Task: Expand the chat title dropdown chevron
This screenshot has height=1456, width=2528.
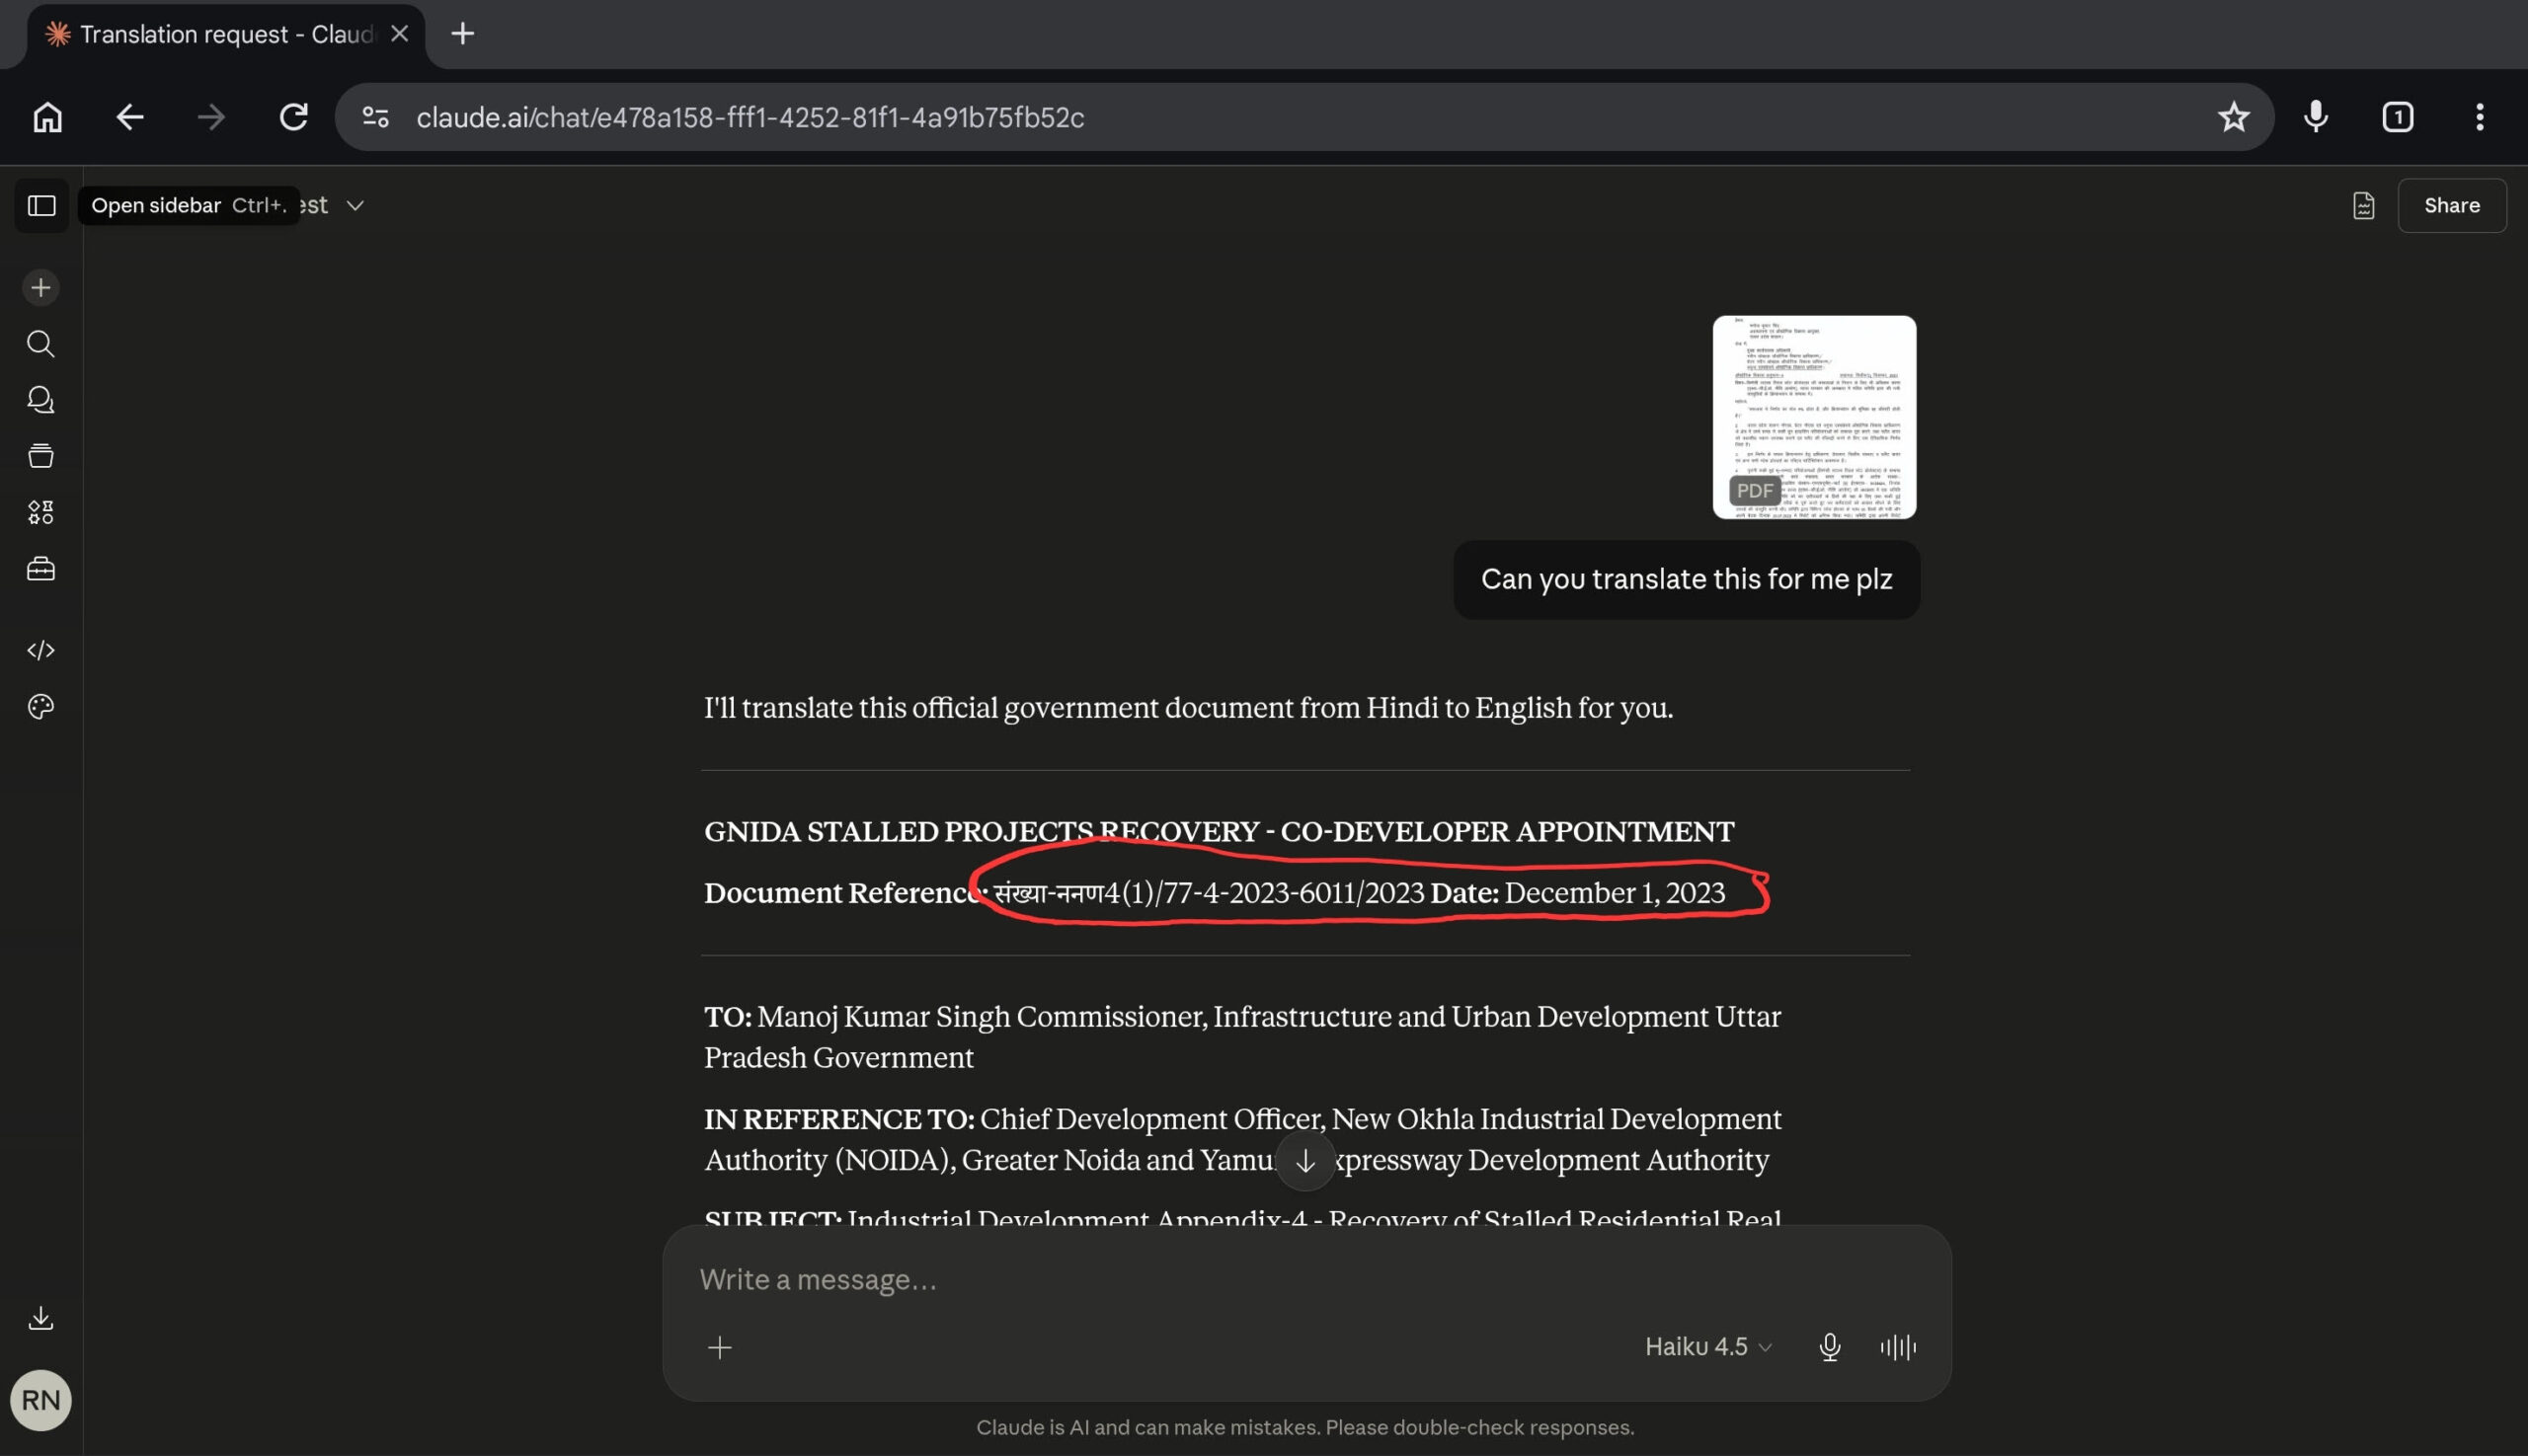Action: (x=355, y=206)
